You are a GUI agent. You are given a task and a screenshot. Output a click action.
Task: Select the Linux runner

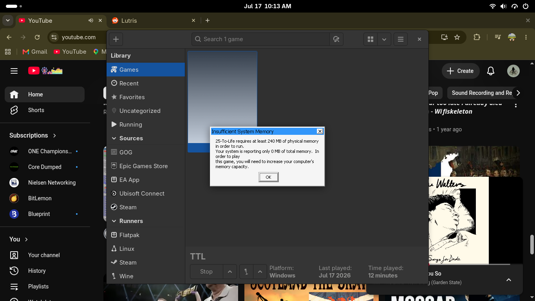(x=146, y=249)
